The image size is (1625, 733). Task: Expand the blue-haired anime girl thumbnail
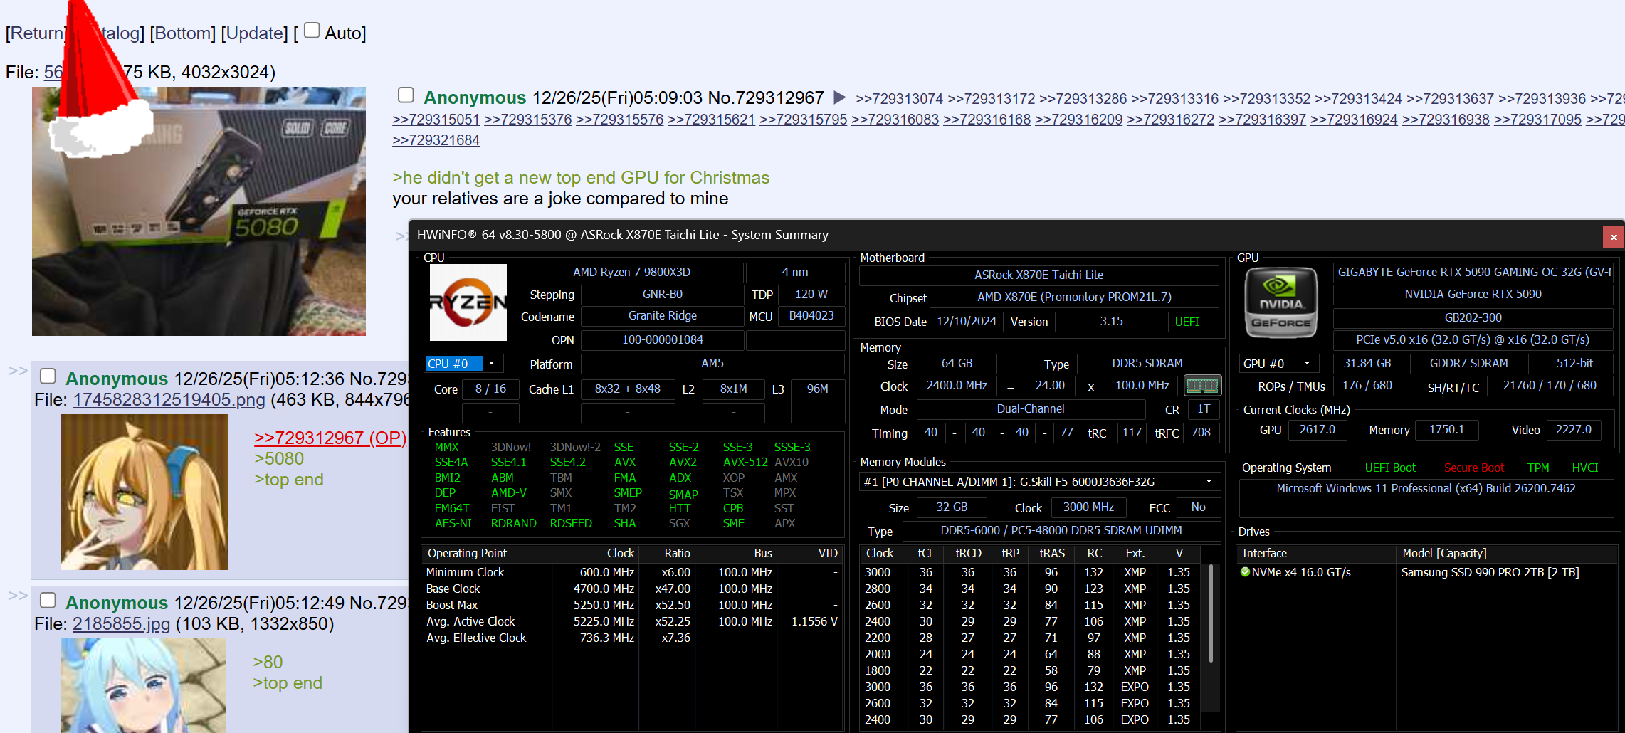pos(143,685)
